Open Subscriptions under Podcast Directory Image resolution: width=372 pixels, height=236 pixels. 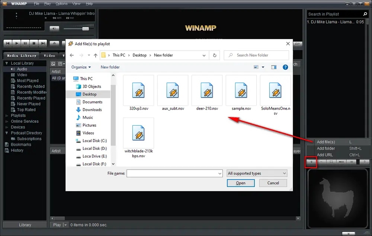[x=29, y=139]
